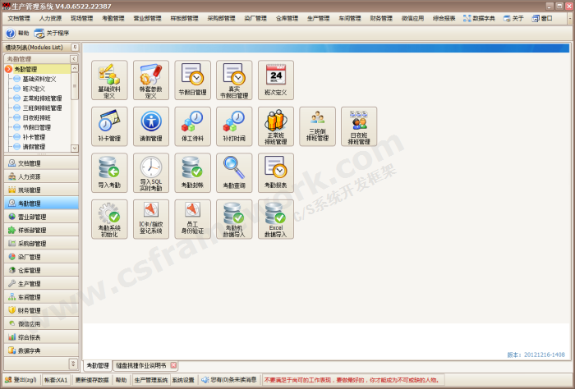The width and height of the screenshot is (575, 389).
Task: Open 考勤查询 magnifier icon
Action: click(234, 173)
